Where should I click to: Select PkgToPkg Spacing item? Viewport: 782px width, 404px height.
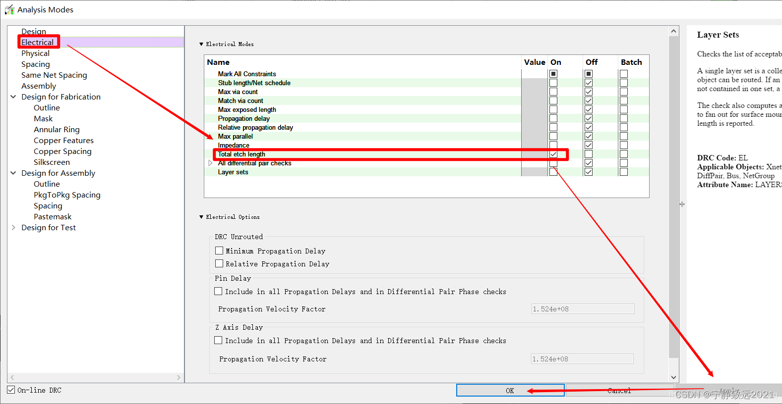[x=67, y=195]
